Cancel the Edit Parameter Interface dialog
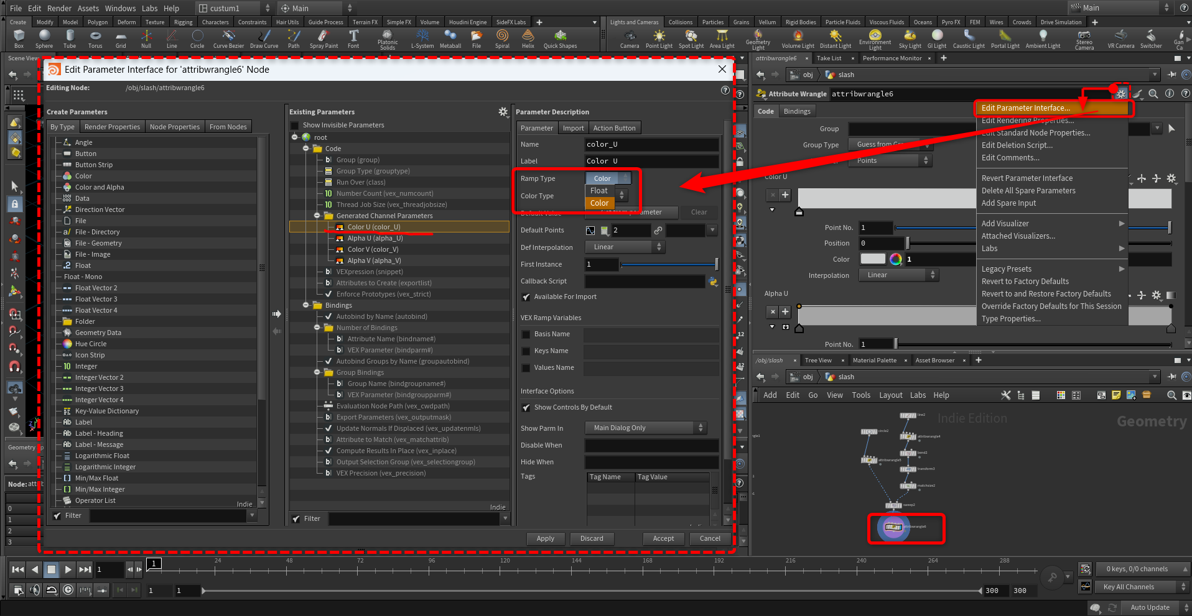Screen dimensions: 1192x616 [x=710, y=539]
